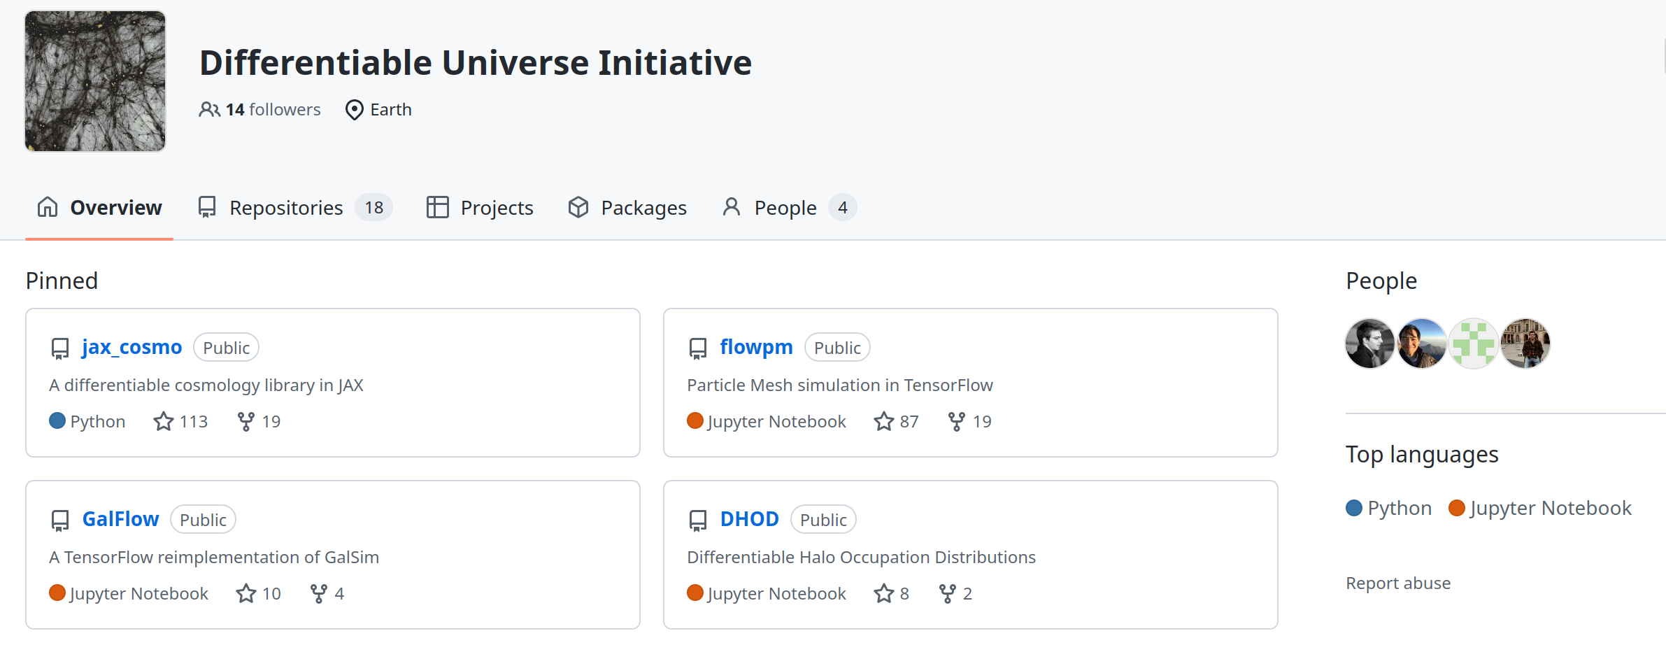Open the second member avatar in People

(x=1422, y=343)
